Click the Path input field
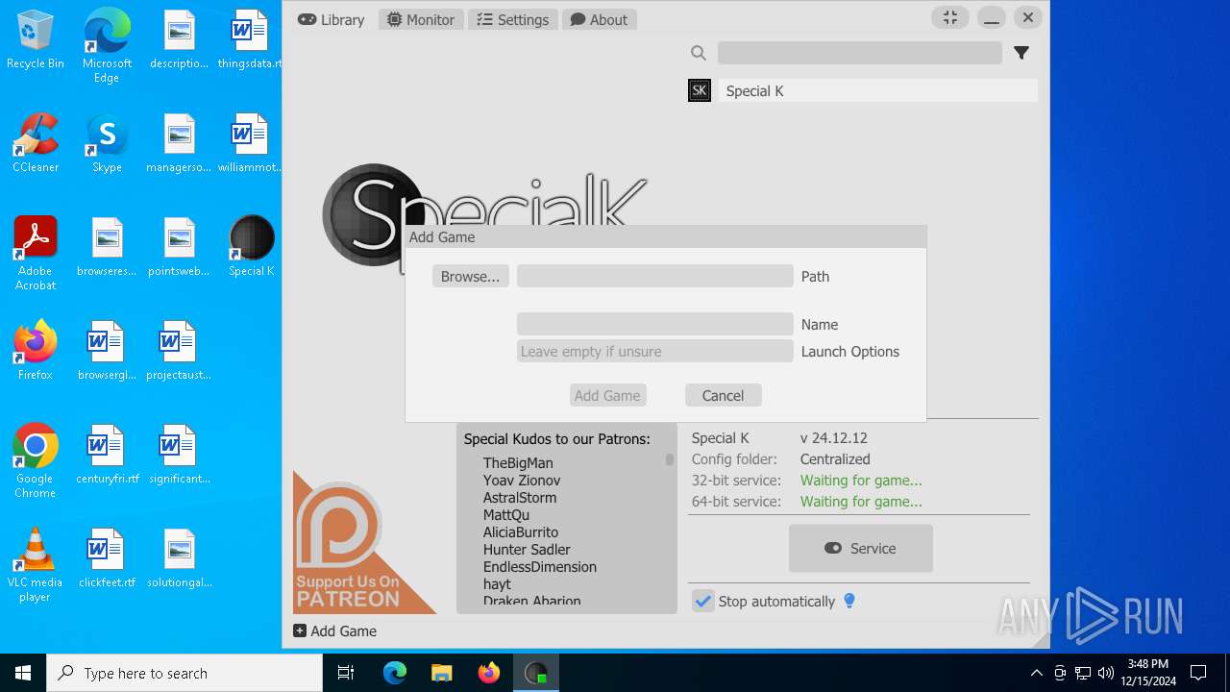 click(654, 276)
